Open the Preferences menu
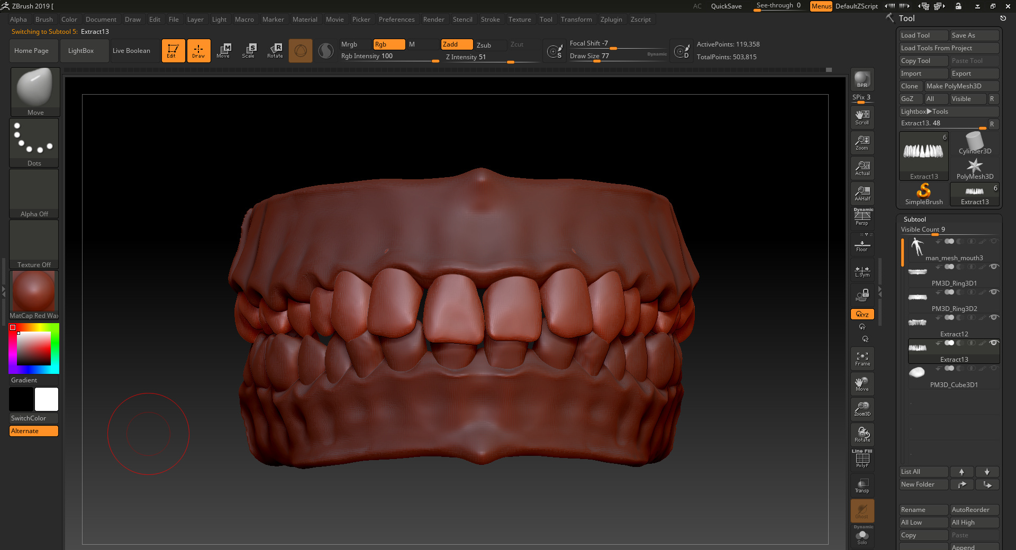1016x550 pixels. [396, 20]
